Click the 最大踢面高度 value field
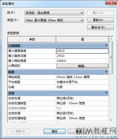Image resolution: width=118 pixels, height=139 pixels. 82,51
